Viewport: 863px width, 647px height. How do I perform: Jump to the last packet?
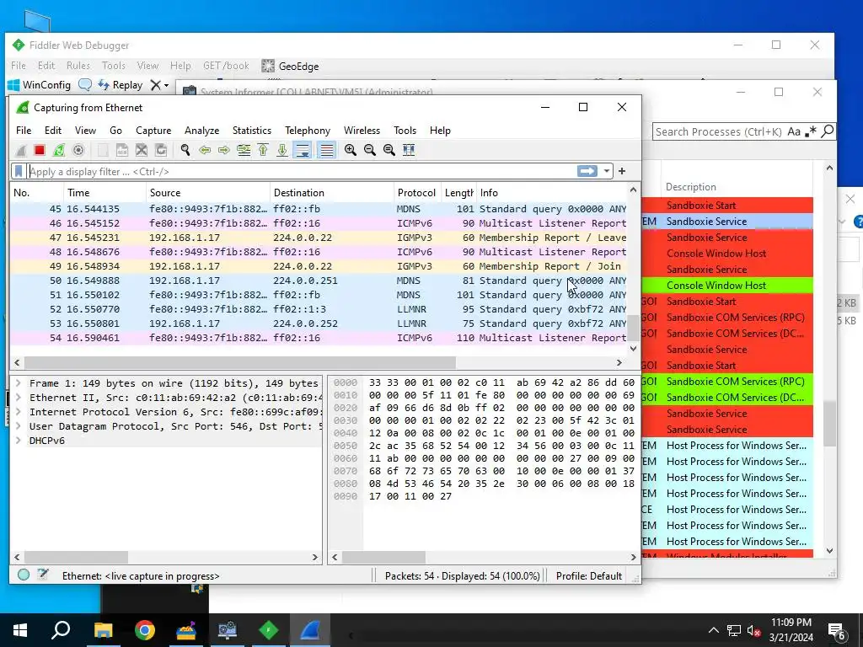282,150
